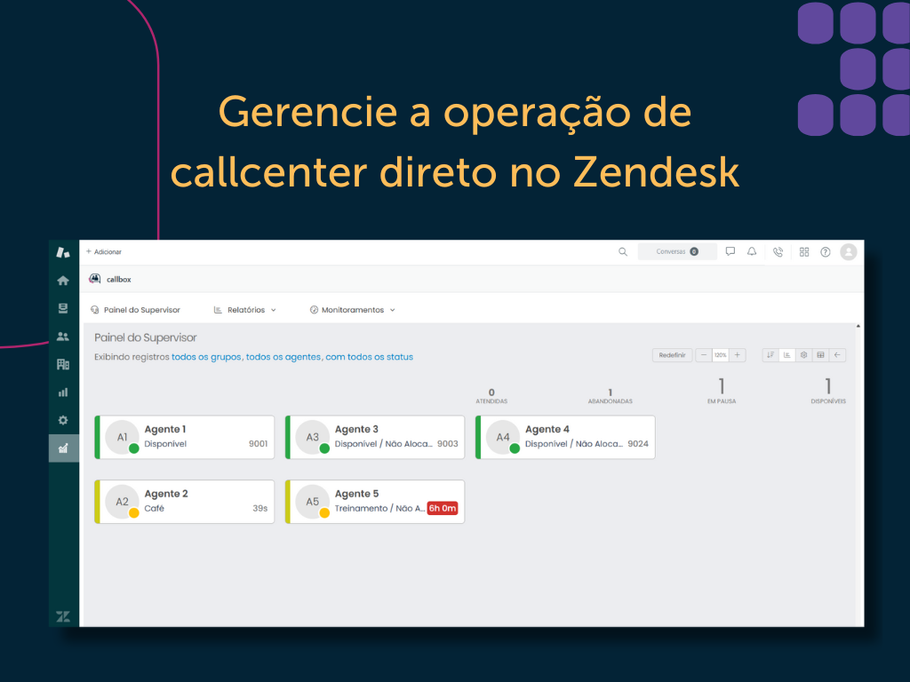Click the red 6h 0m timer badge
This screenshot has height=682, width=910.
coord(443,508)
